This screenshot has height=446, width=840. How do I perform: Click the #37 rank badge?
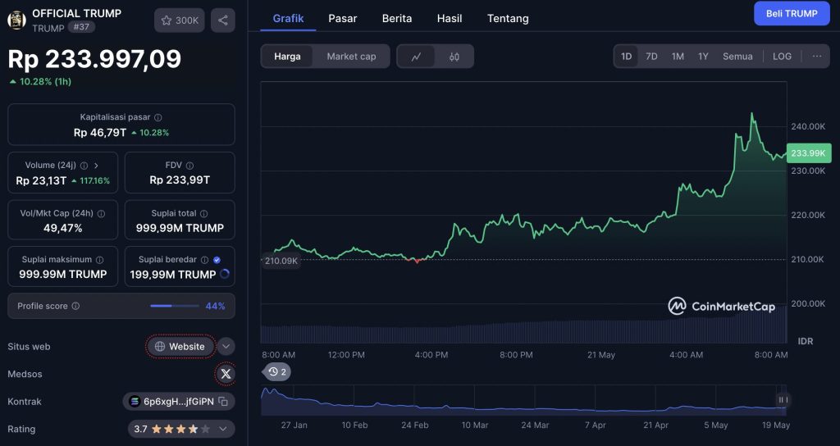tap(81, 27)
